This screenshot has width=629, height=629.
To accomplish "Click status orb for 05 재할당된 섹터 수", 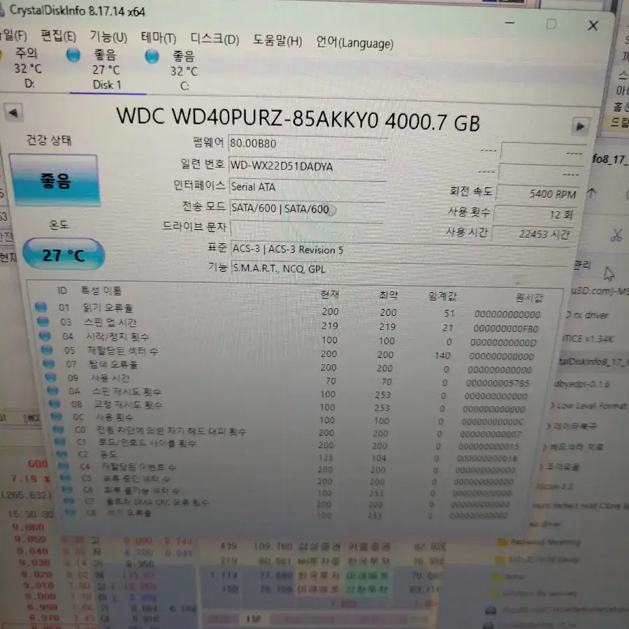I will [x=47, y=350].
